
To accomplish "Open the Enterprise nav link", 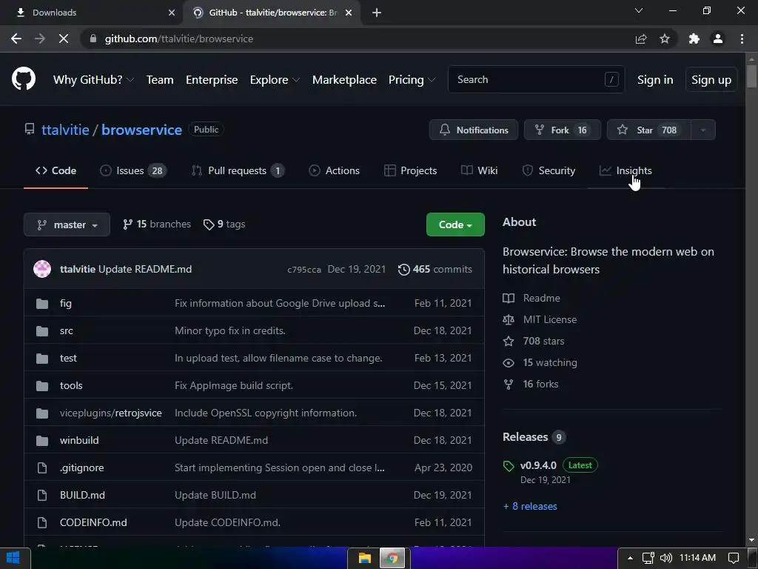I will (x=212, y=80).
